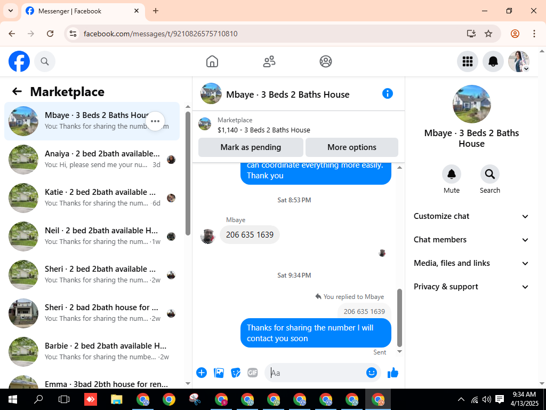The image size is (546, 410).
Task: Open the volume speaker tray icon
Action: (486, 399)
